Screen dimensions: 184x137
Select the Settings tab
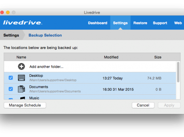(120, 23)
